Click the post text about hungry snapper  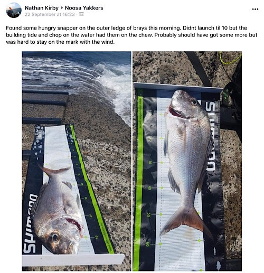(x=131, y=35)
